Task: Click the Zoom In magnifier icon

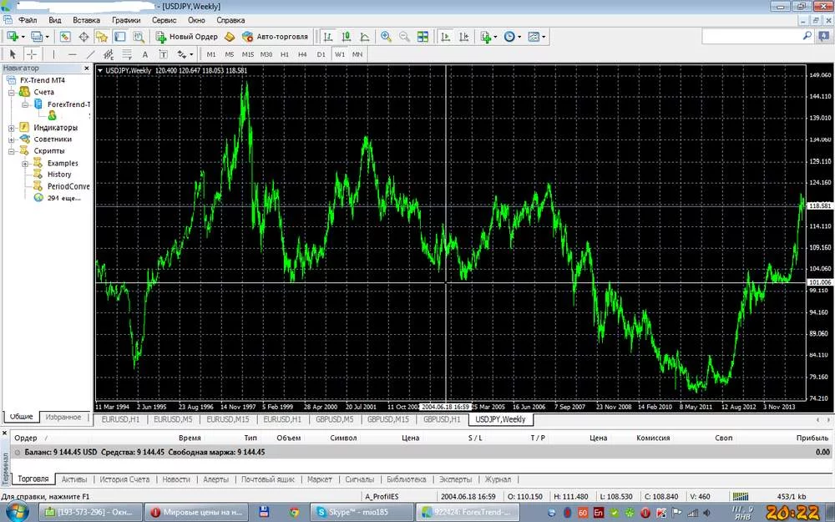Action: click(386, 37)
